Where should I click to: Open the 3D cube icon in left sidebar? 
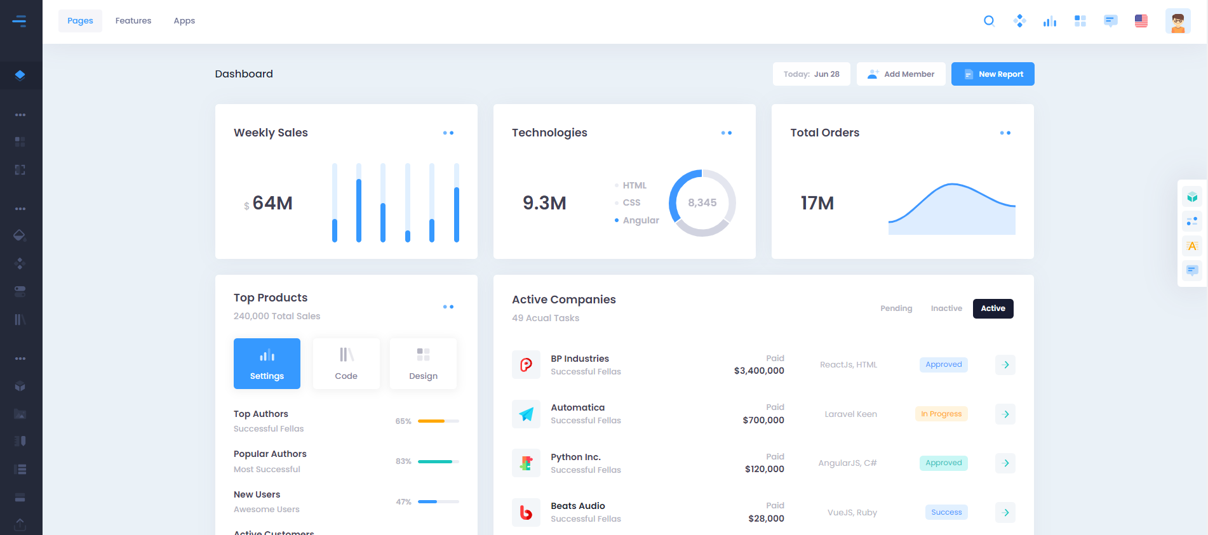coord(20,386)
